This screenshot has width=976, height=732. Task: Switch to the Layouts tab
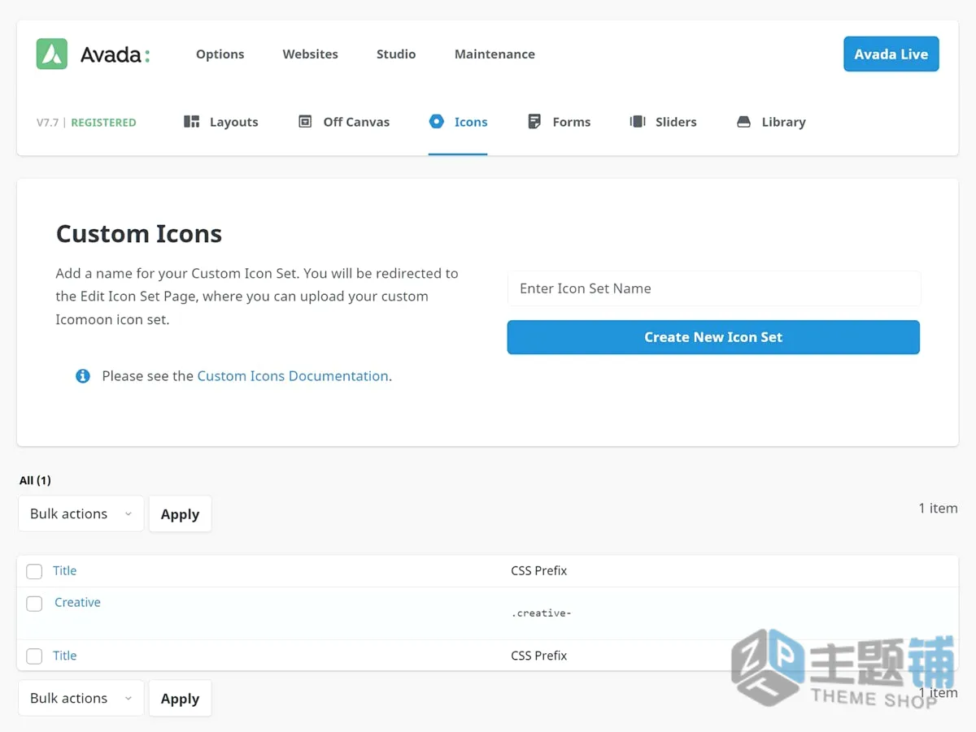pos(221,122)
